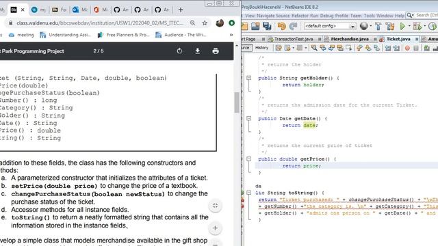Click the Save All icon in NetBeans

point(267,26)
